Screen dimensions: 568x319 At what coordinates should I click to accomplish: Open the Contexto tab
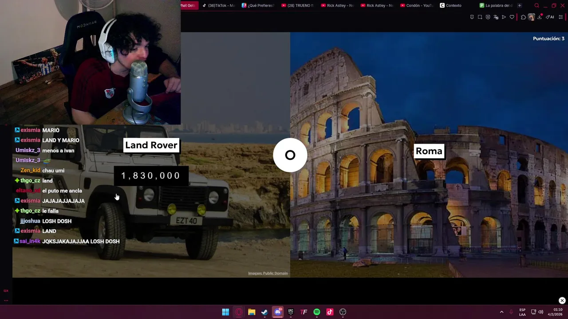[451, 5]
